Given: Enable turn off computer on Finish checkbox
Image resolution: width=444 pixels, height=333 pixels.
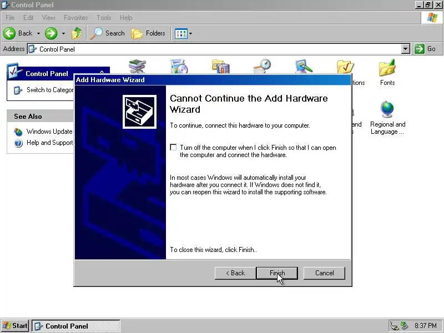Looking at the screenshot, I should [x=173, y=147].
